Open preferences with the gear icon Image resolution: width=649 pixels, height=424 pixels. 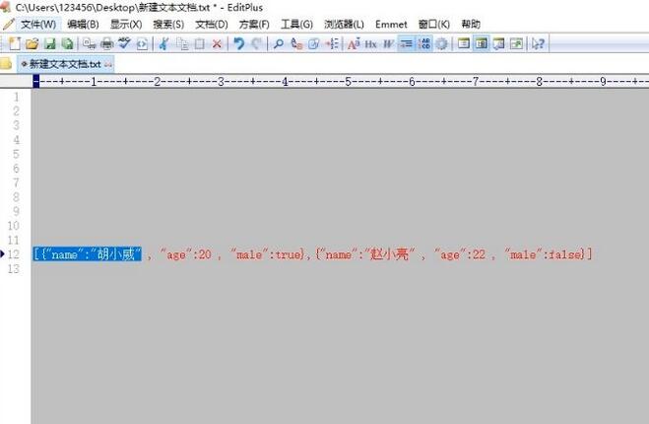click(441, 43)
